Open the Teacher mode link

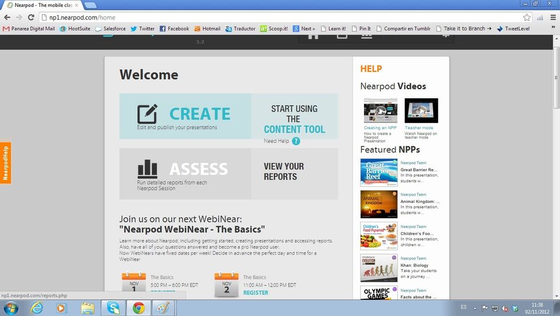tap(418, 127)
